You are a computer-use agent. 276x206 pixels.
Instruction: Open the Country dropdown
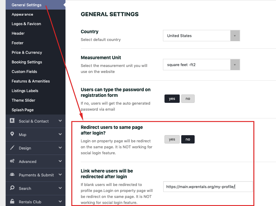pos(201,36)
